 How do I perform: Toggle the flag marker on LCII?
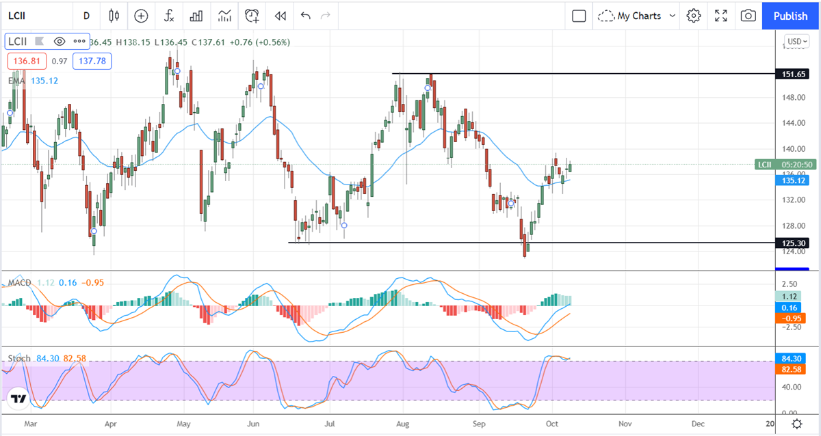[x=40, y=41]
